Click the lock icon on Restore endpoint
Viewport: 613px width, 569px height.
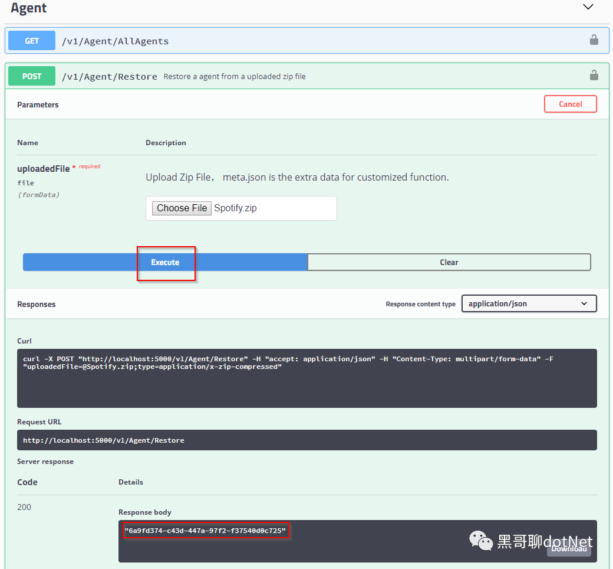(594, 75)
